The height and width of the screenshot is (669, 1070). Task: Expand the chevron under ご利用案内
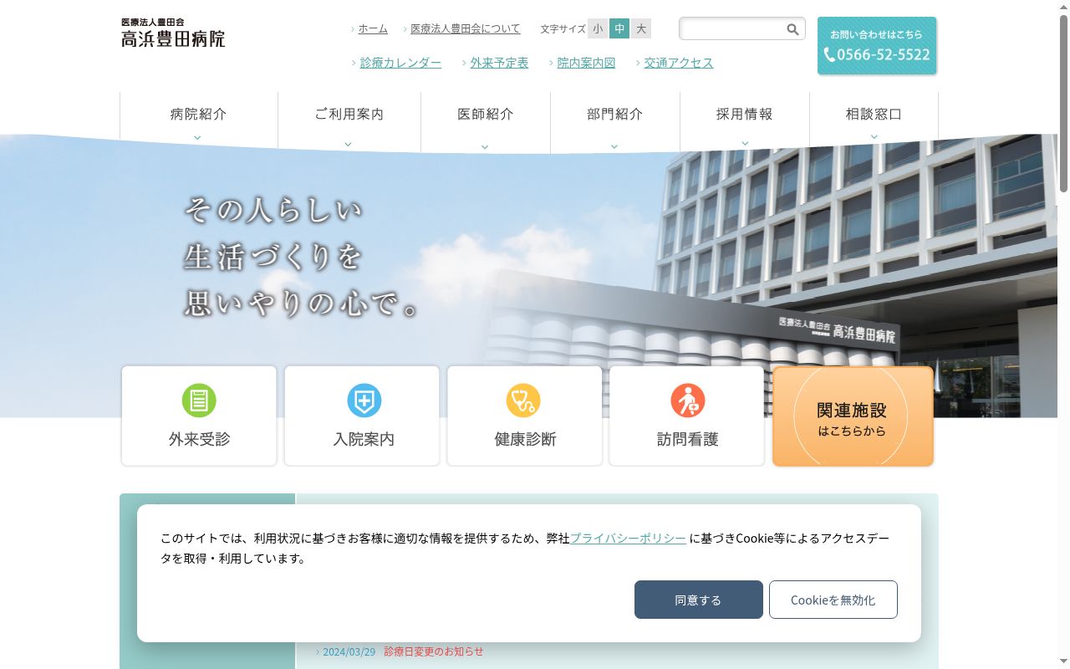[x=348, y=144]
